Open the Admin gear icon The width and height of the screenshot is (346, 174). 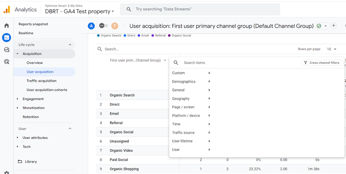[6, 173]
